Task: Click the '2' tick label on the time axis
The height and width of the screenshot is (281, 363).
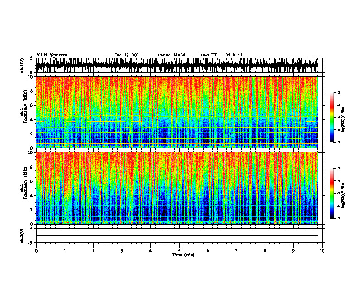Action: tap(93, 251)
